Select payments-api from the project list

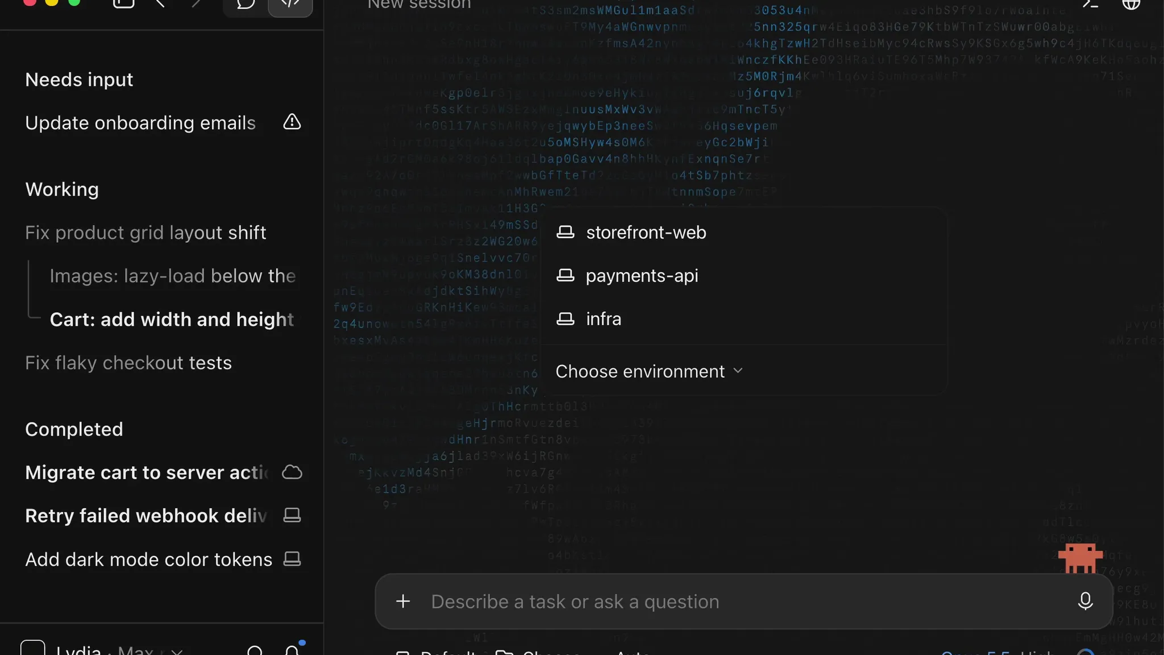[x=743, y=276]
